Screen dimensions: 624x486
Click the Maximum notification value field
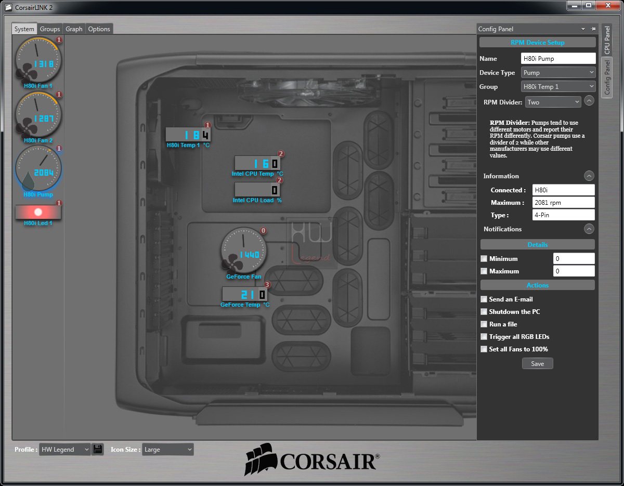[574, 271]
